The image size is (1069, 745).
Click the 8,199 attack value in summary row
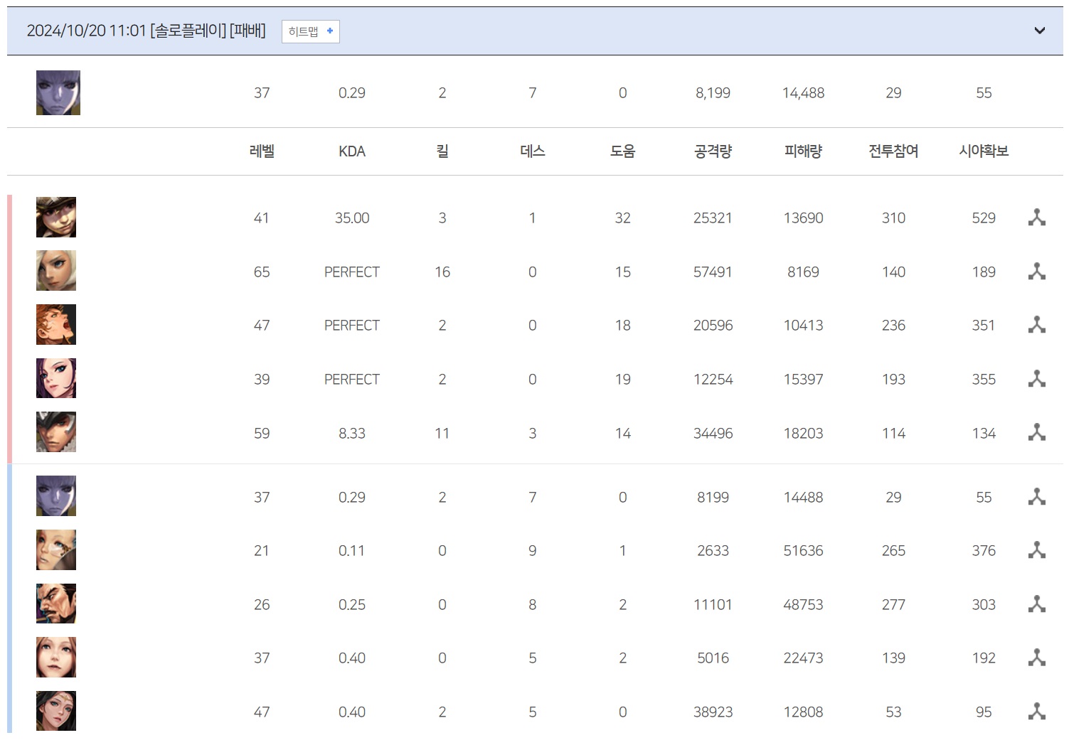tap(713, 92)
